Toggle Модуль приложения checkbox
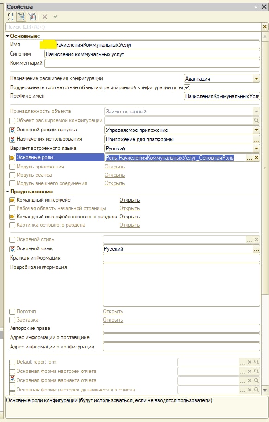Screen dimensions: 269x422 click(x=12, y=167)
